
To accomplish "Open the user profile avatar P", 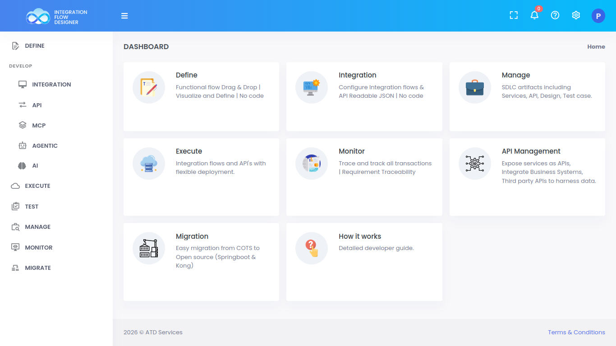I will 598,16.
